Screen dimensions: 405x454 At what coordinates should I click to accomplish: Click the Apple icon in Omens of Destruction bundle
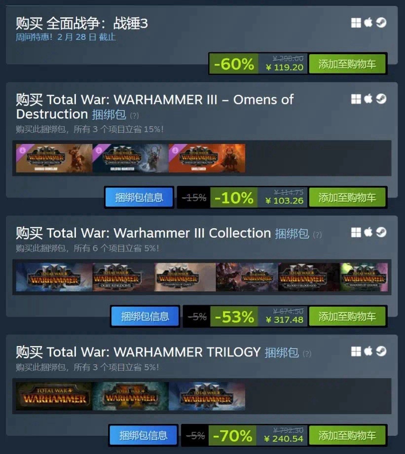coord(368,99)
